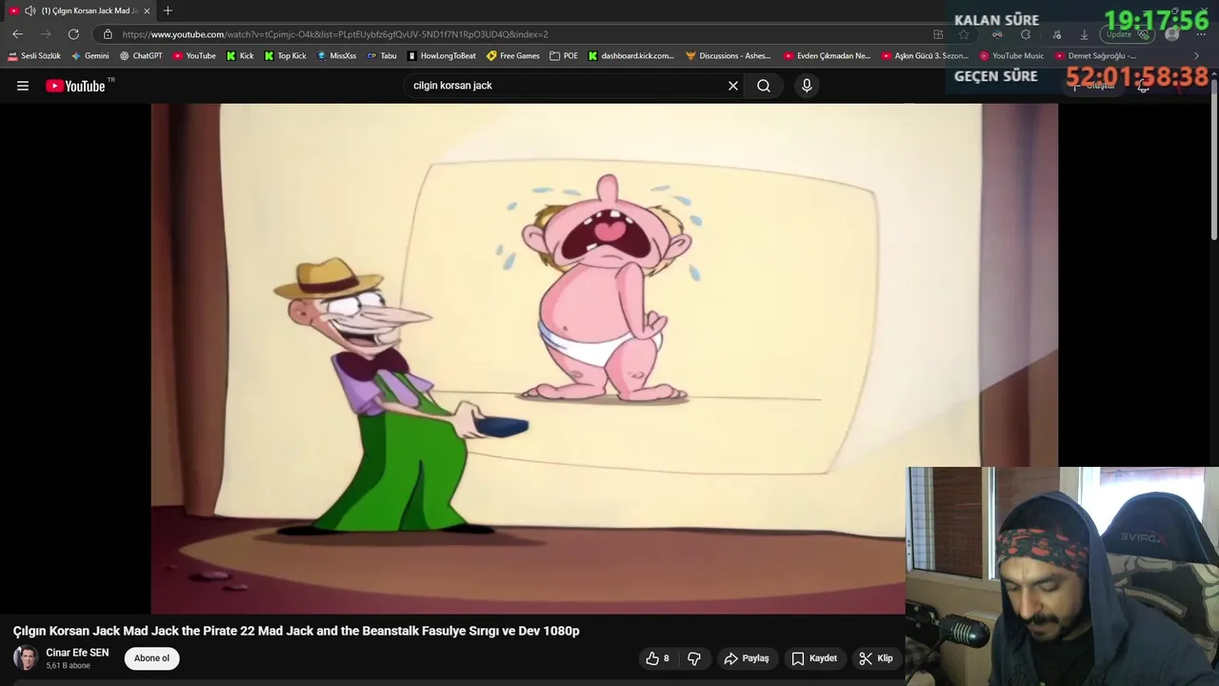1219x686 pixels.
Task: Click the video title text
Action: 296,631
